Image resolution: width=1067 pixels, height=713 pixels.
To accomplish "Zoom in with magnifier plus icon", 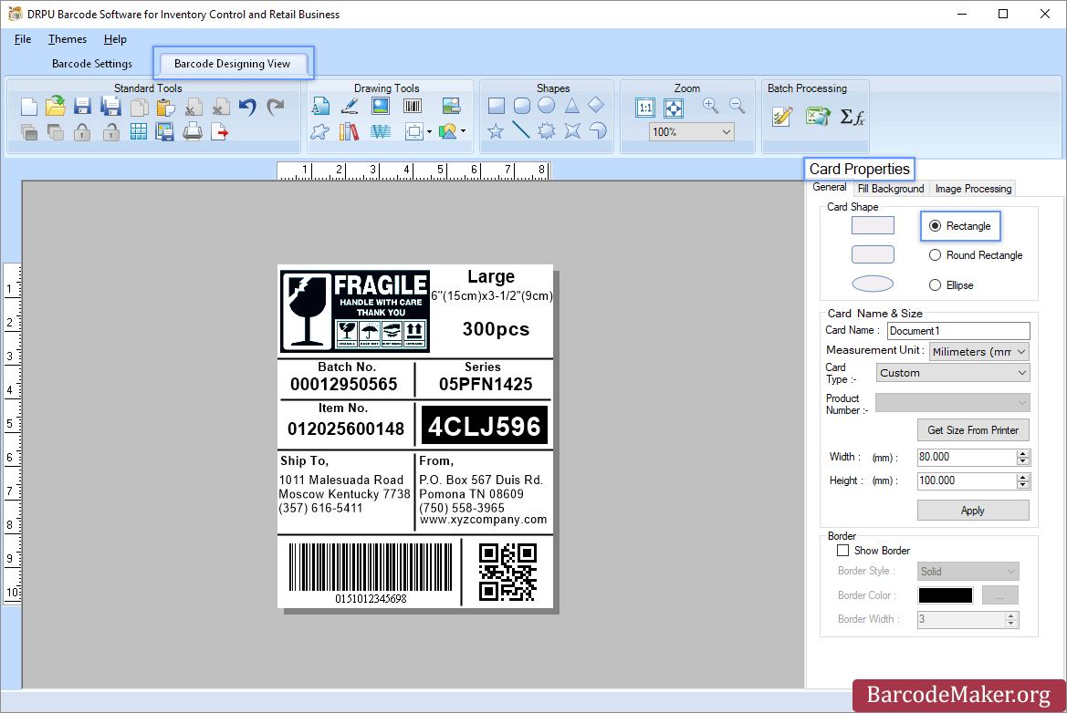I will click(710, 106).
